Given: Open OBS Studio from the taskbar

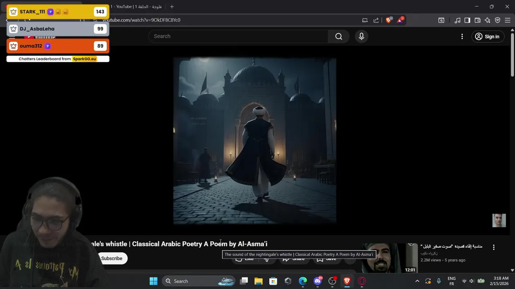Looking at the screenshot, I should point(332,281).
